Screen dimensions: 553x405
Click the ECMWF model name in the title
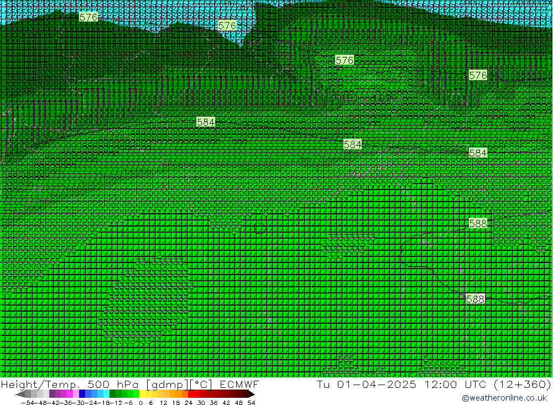coord(239,384)
